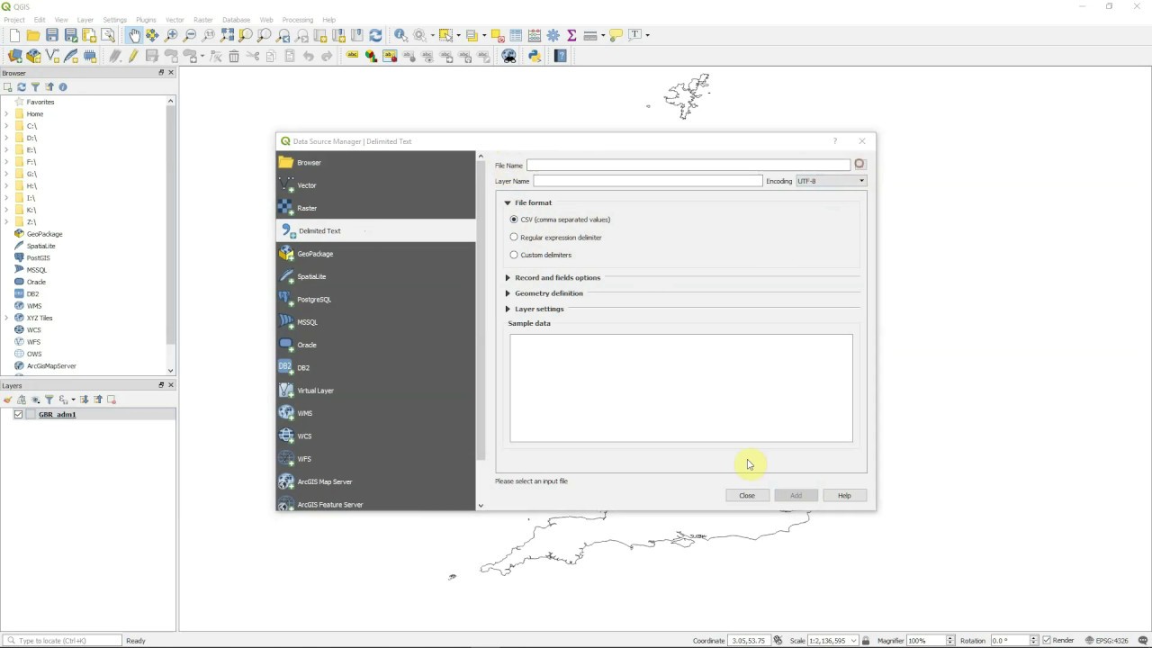Open the Processing menu
This screenshot has width=1152, height=648.
point(297,20)
